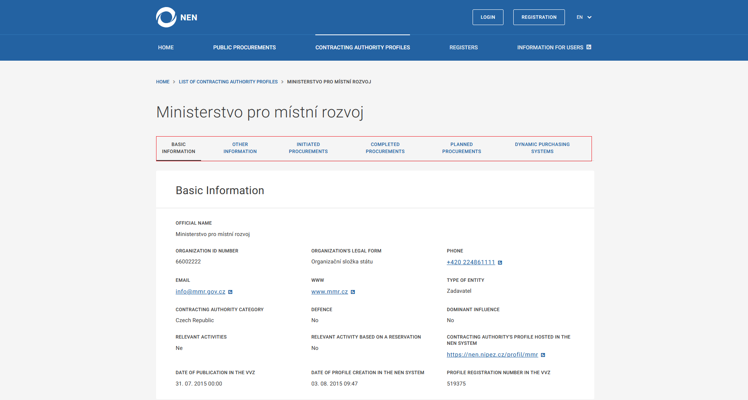The height and width of the screenshot is (400, 748).
Task: Click the relevant activities value Ne
Action: (179, 348)
